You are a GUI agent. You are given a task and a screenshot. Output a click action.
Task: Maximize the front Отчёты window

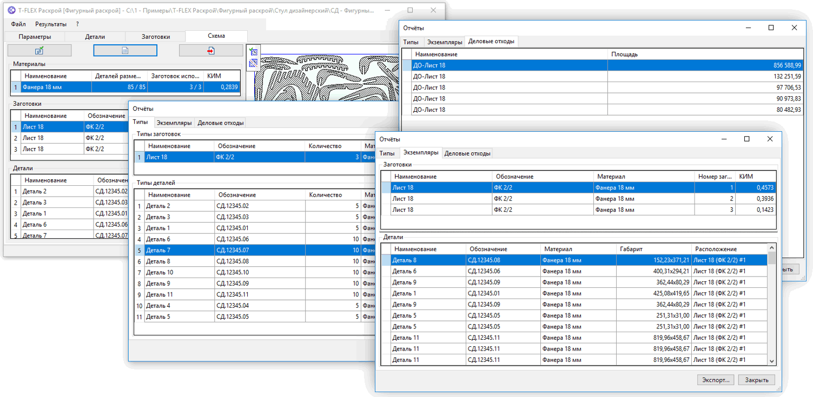click(746, 139)
